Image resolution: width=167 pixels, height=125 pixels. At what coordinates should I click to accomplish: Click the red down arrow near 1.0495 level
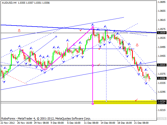pyautogui.click(x=137, y=45)
